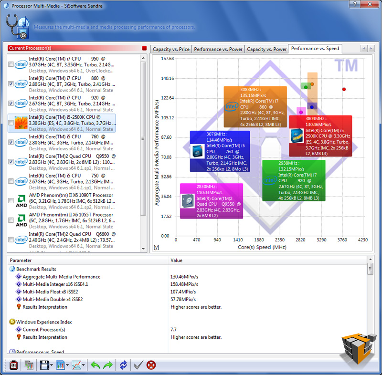382x375 pixels.
Task: Click the save floppy disk icon
Action: click(44, 365)
